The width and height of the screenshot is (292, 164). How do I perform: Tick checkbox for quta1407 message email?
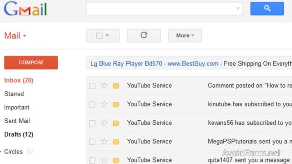point(92,160)
